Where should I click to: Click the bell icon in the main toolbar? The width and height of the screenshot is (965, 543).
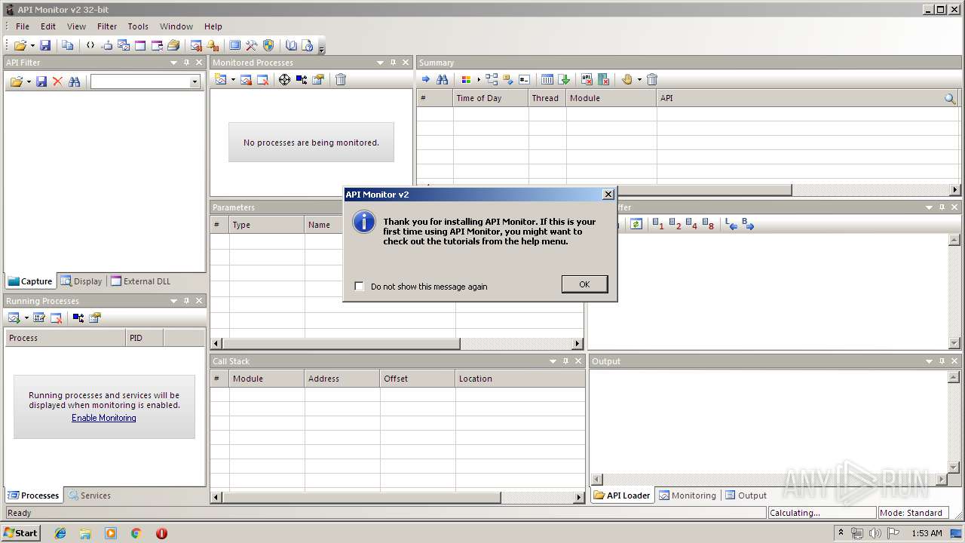pos(213,46)
